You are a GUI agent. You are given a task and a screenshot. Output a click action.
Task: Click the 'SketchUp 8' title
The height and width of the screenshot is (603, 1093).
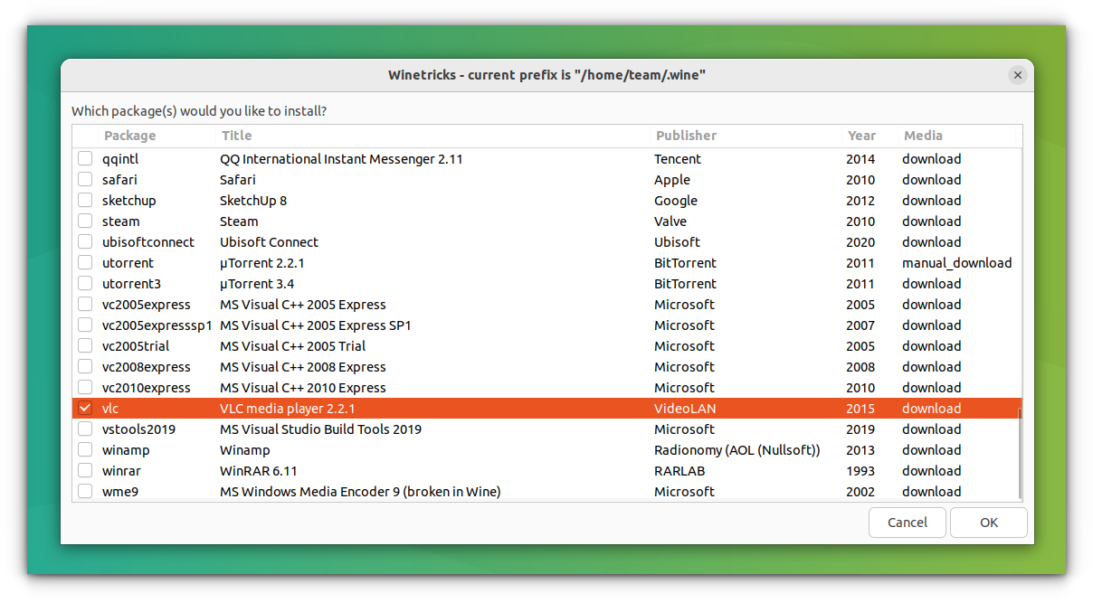(253, 201)
